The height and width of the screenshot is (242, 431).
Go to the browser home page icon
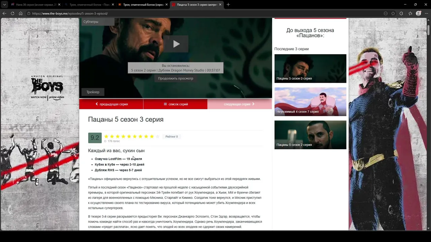pyautogui.click(x=21, y=13)
